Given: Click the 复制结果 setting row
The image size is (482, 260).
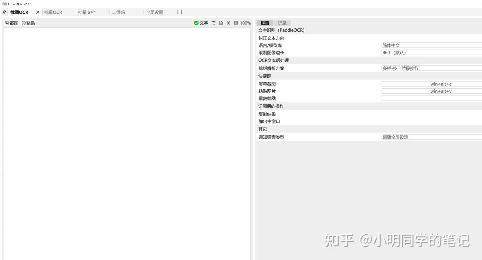Looking at the screenshot, I should pos(369,114).
